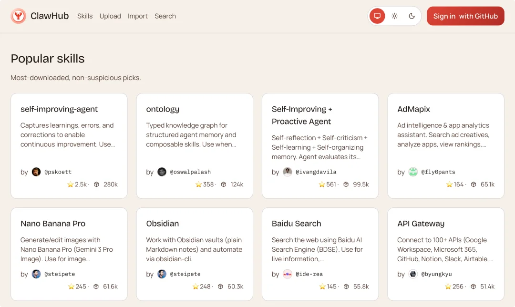Enable dark mode moon icon
Viewport: 515px width, 307px height.
[412, 16]
